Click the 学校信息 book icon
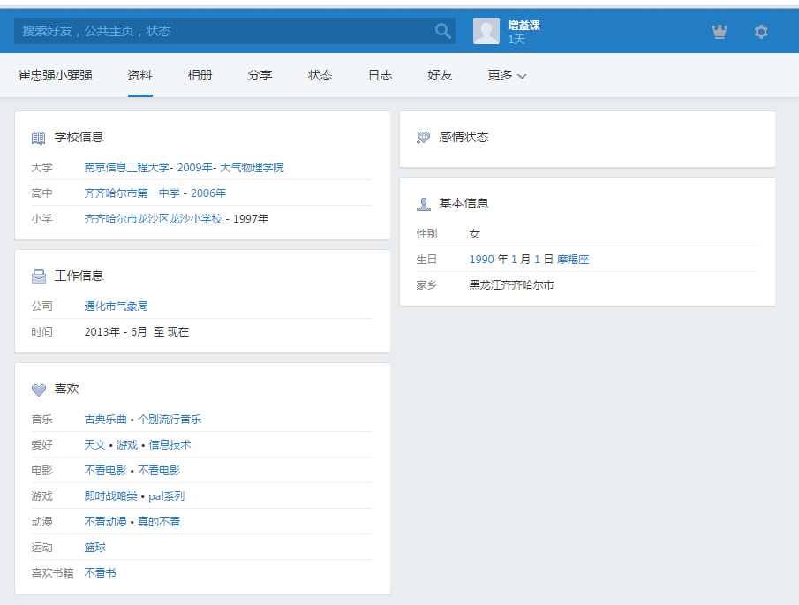Viewport: 799px width, 605px height. [39, 138]
